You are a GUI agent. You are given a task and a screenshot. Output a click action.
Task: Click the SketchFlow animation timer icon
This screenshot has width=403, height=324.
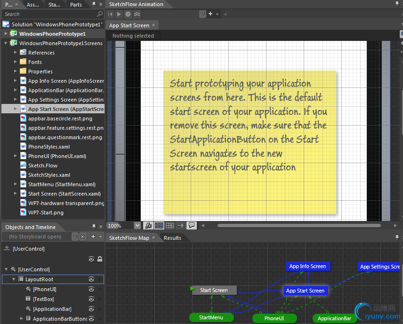128,14
